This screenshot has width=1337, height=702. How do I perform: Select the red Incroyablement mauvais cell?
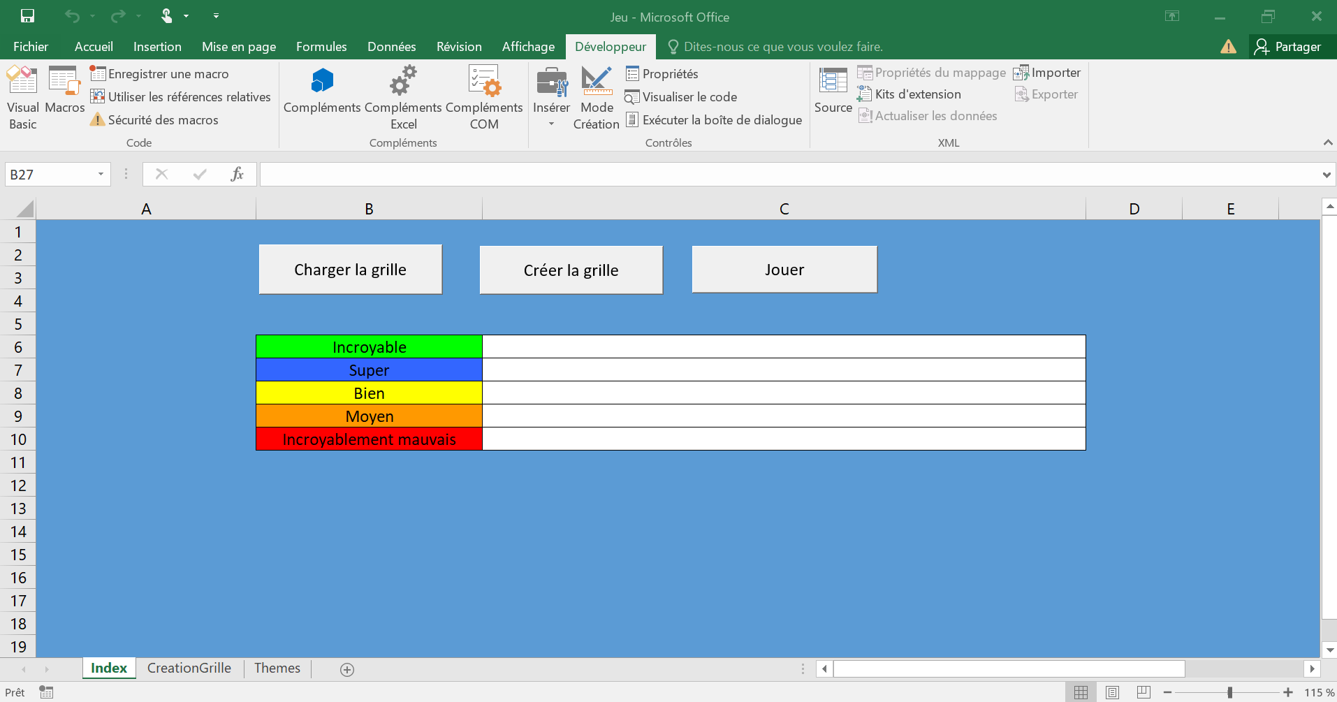tap(369, 439)
